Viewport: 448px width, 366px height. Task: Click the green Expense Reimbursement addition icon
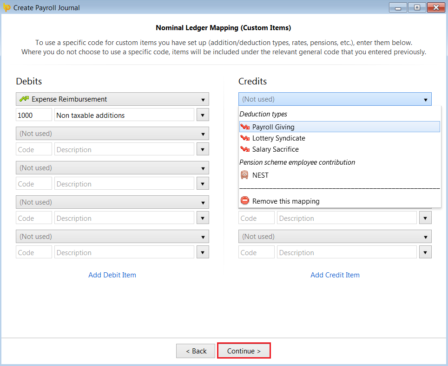24,99
